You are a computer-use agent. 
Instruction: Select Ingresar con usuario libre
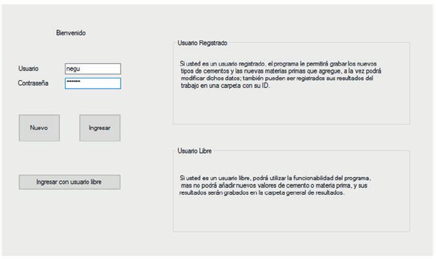pyautogui.click(x=69, y=182)
